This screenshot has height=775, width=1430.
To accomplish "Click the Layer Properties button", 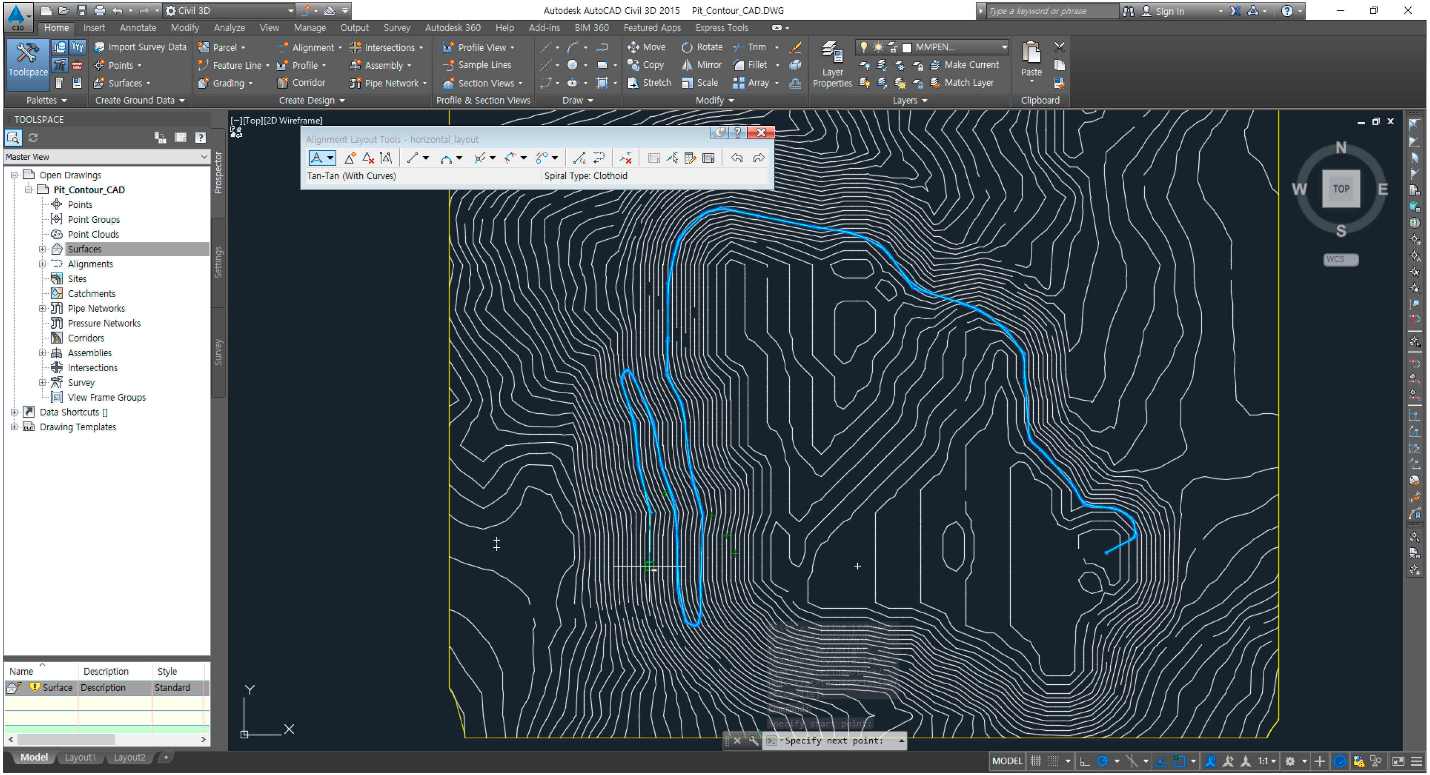I will (832, 64).
